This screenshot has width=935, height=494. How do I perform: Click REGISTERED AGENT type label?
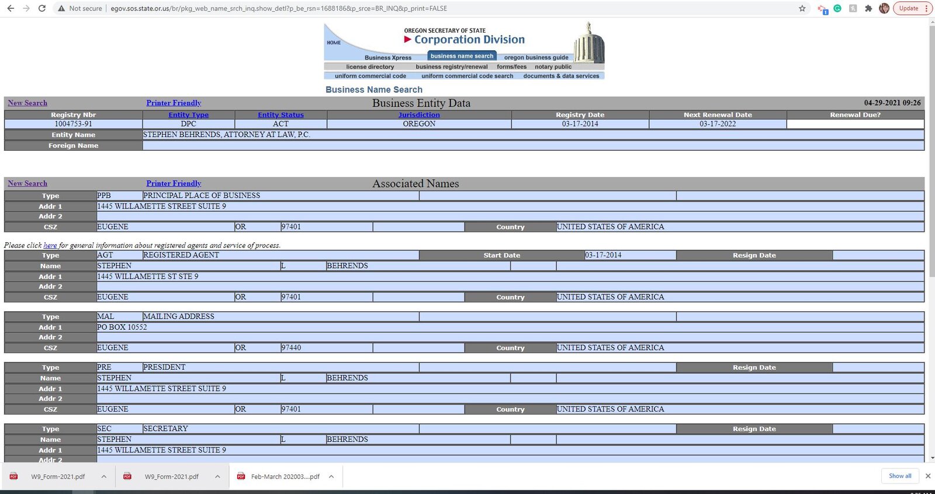[x=181, y=255]
